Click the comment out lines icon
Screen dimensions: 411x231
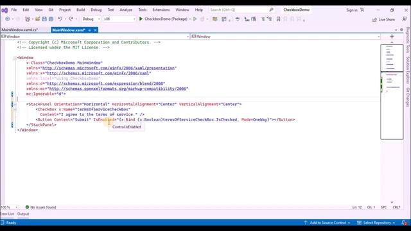tap(263, 19)
